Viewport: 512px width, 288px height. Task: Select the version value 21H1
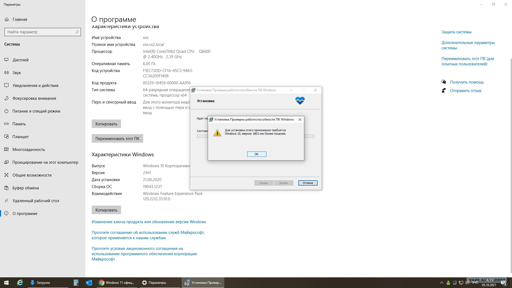147,173
